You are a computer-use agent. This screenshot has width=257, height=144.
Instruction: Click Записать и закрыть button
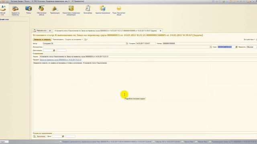[42, 40]
